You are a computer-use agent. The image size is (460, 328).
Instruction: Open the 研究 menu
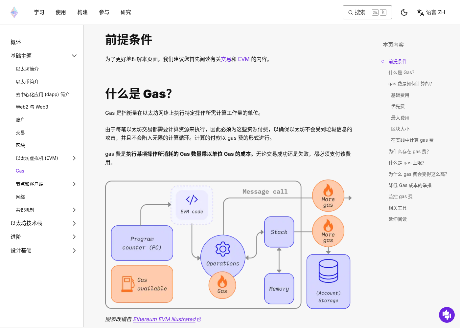(126, 12)
